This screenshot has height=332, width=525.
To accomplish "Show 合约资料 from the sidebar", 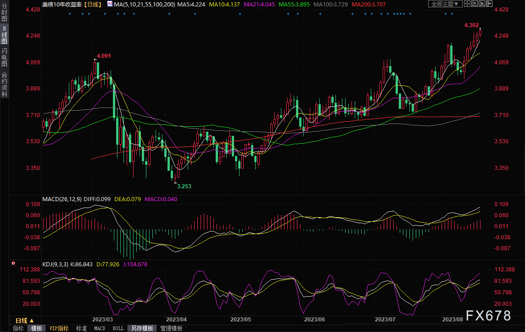I will (4, 84).
